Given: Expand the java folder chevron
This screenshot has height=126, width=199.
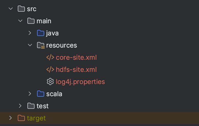Looking at the screenshot, I should pyautogui.click(x=30, y=33).
